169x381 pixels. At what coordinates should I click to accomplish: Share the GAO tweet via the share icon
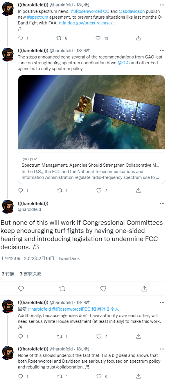(x=139, y=190)
